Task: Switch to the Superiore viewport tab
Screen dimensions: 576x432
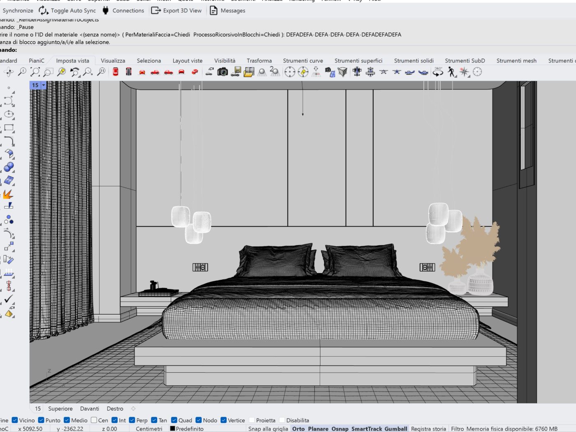Action: pyautogui.click(x=60, y=409)
